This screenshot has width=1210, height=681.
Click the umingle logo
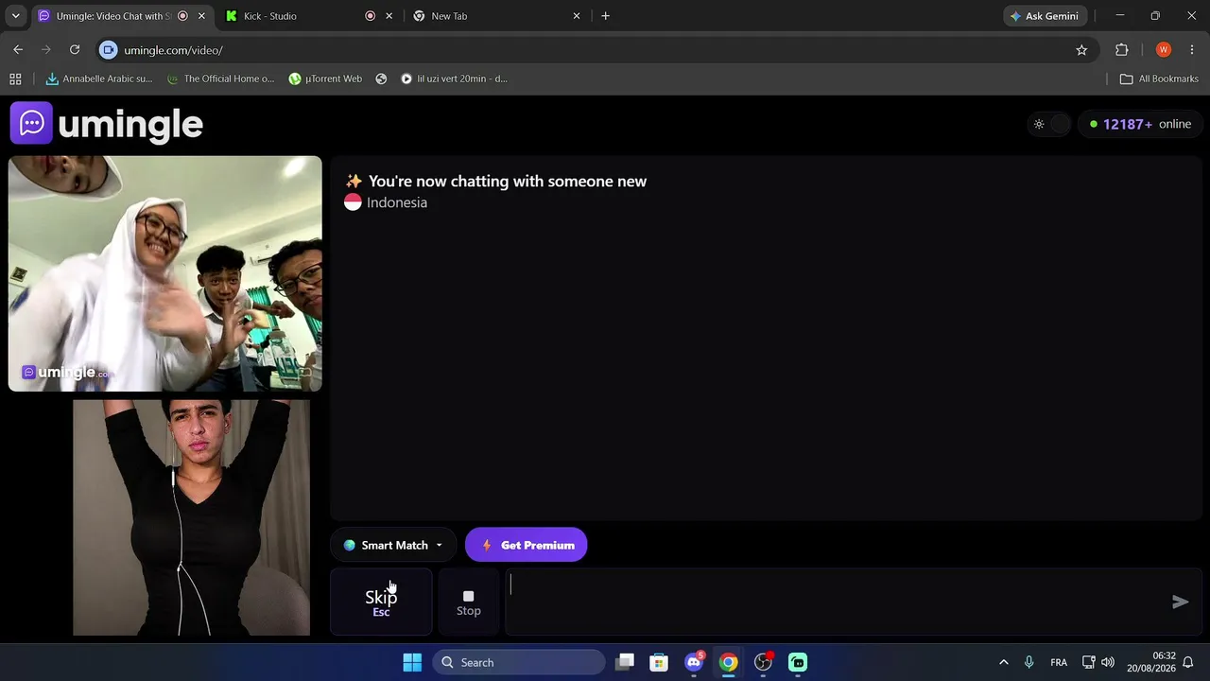pos(107,124)
